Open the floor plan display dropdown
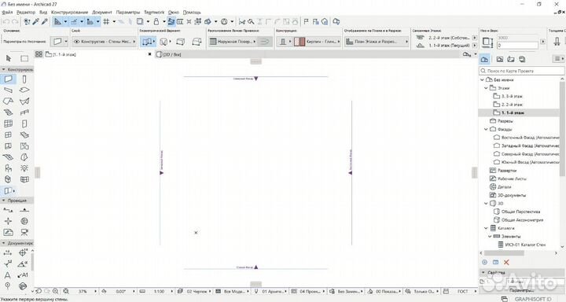 377,42
